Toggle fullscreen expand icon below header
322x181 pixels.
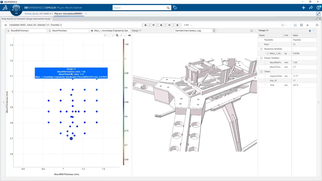[x=318, y=14]
